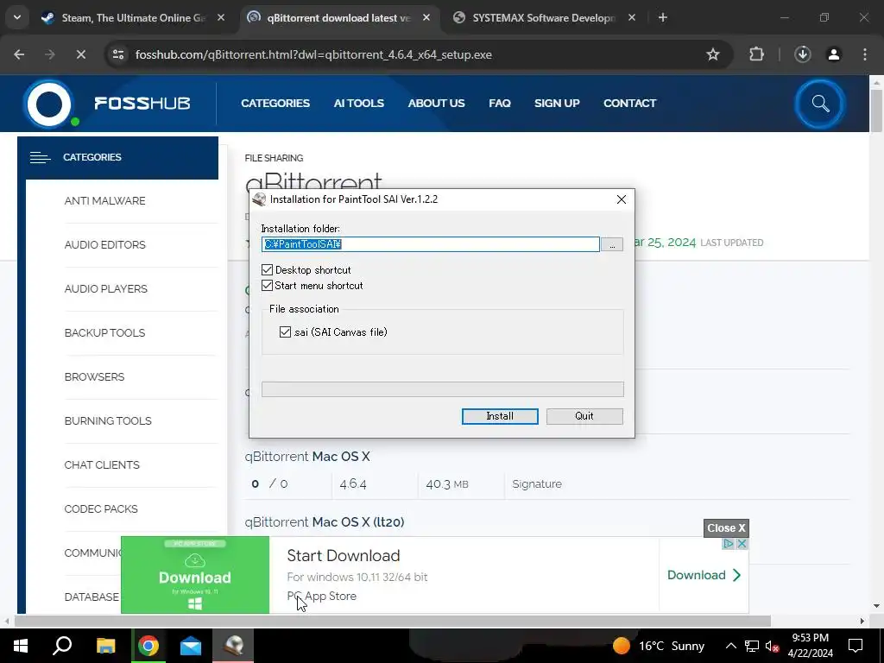Click the Install button
The image size is (884, 663).
click(500, 416)
